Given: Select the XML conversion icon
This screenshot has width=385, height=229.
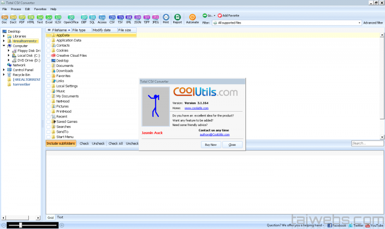Looking at the screenshot, I should coord(129,18).
